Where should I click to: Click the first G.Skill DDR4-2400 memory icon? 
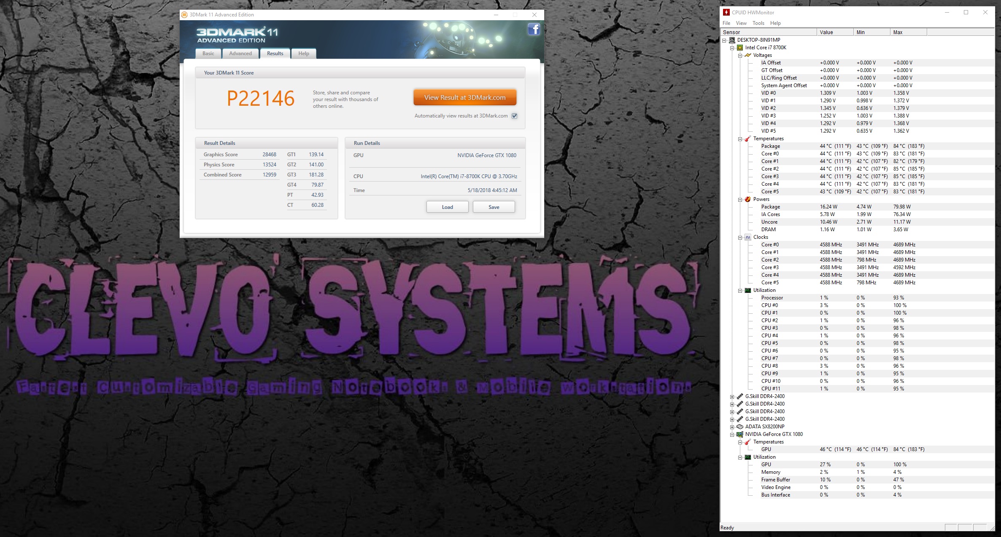coord(740,396)
